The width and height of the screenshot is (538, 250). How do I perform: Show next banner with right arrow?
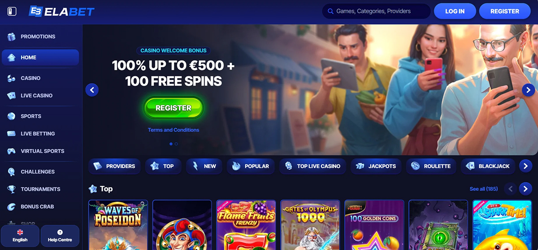[528, 90]
